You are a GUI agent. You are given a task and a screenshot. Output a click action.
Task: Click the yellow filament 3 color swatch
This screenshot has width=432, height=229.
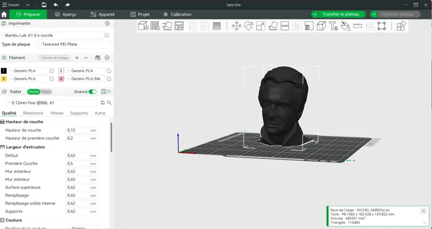pos(4,79)
